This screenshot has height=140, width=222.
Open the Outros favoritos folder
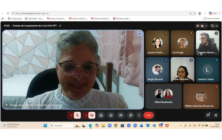pyautogui.click(x=212, y=18)
